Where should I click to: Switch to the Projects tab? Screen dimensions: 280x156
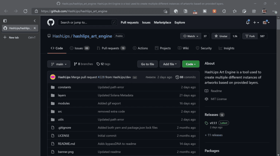[163, 48]
